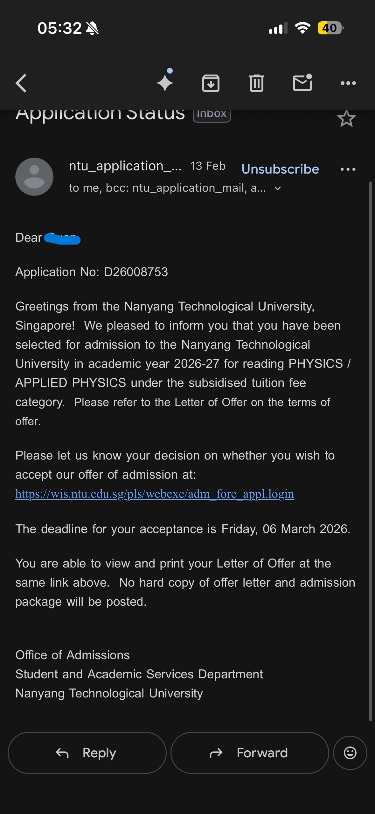Open the NTU admission login link
375x814 pixels.
pyautogui.click(x=155, y=494)
